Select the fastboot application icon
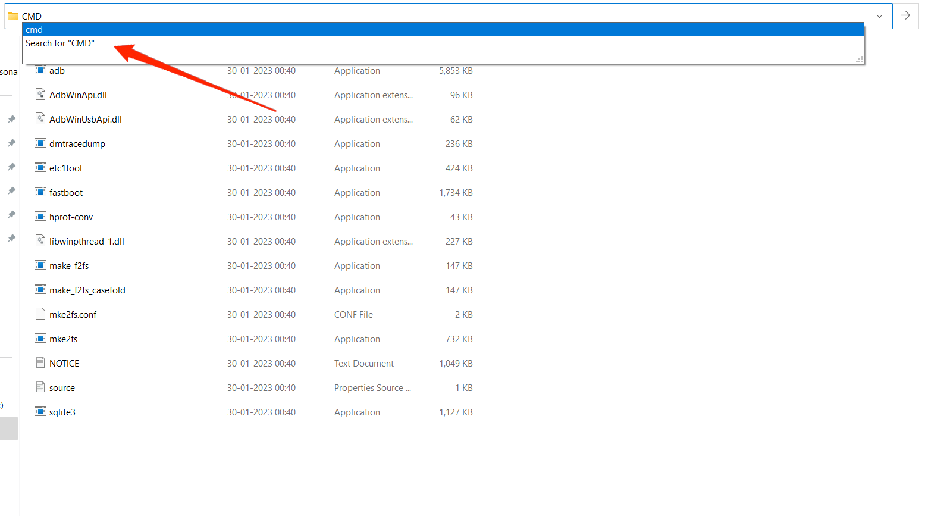Viewport: 925px width, 516px height. point(40,192)
